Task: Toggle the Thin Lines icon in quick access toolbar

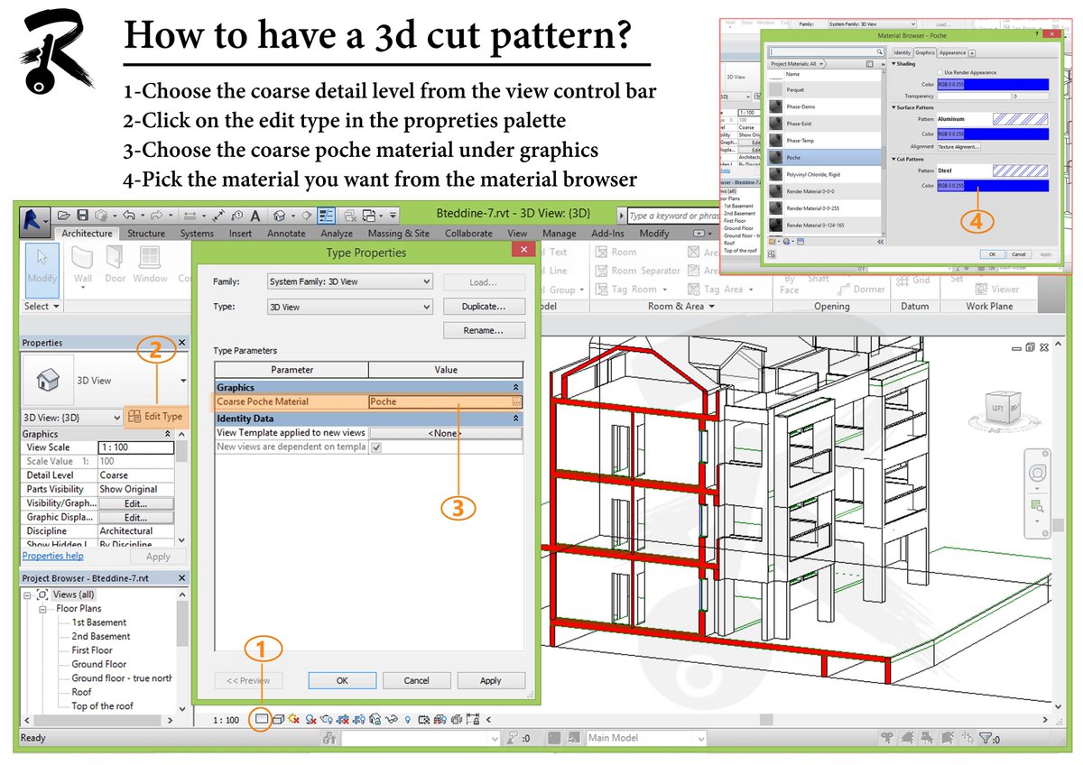Action: [326, 216]
